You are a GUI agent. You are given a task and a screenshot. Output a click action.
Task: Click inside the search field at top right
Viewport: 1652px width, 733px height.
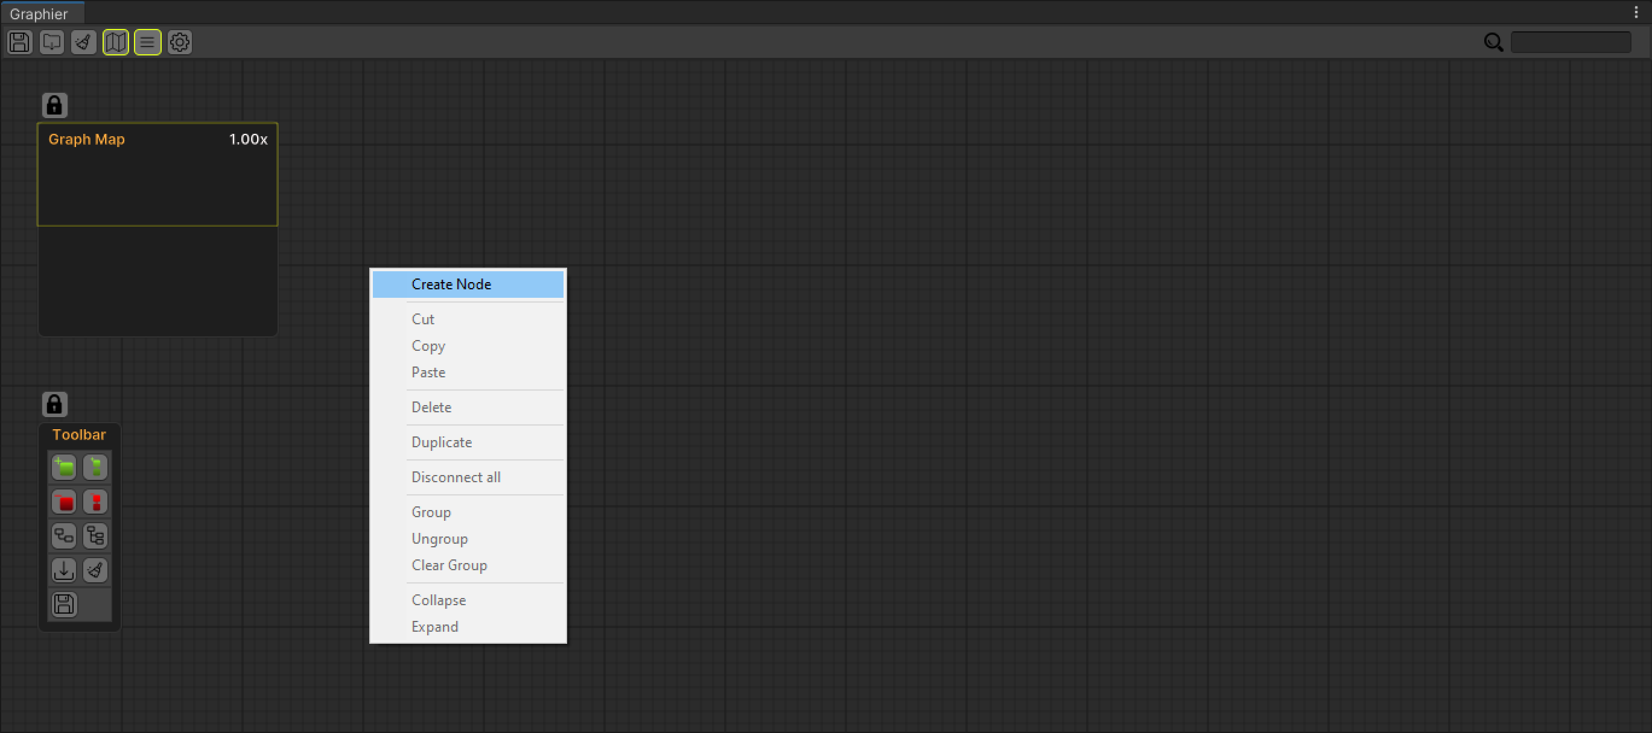1571,42
